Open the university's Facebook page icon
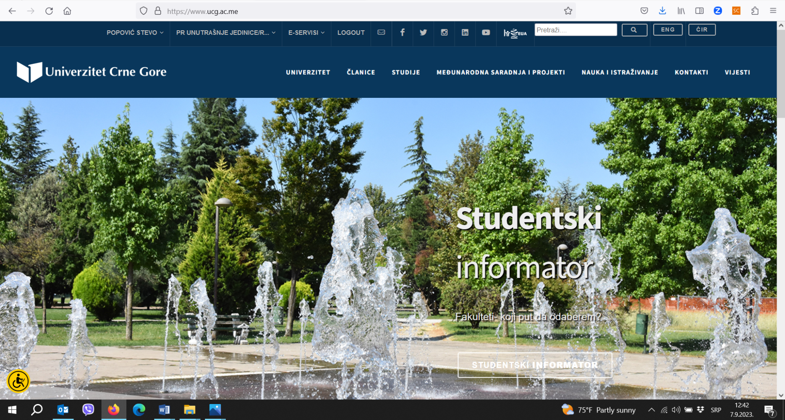 point(402,32)
